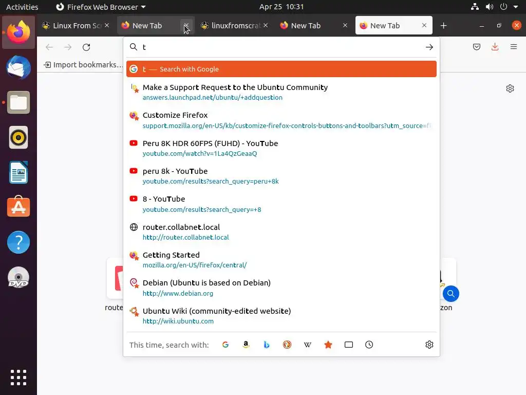Image resolution: width=526 pixels, height=395 pixels.
Task: Personalize New Tab via gear icon
Action: tap(510, 88)
